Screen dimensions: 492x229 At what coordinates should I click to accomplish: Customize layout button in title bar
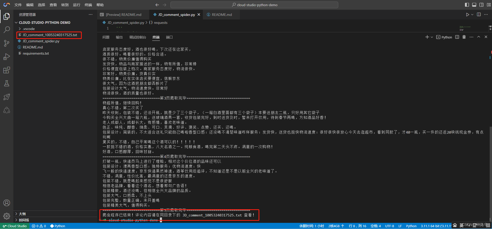(x=489, y=5)
